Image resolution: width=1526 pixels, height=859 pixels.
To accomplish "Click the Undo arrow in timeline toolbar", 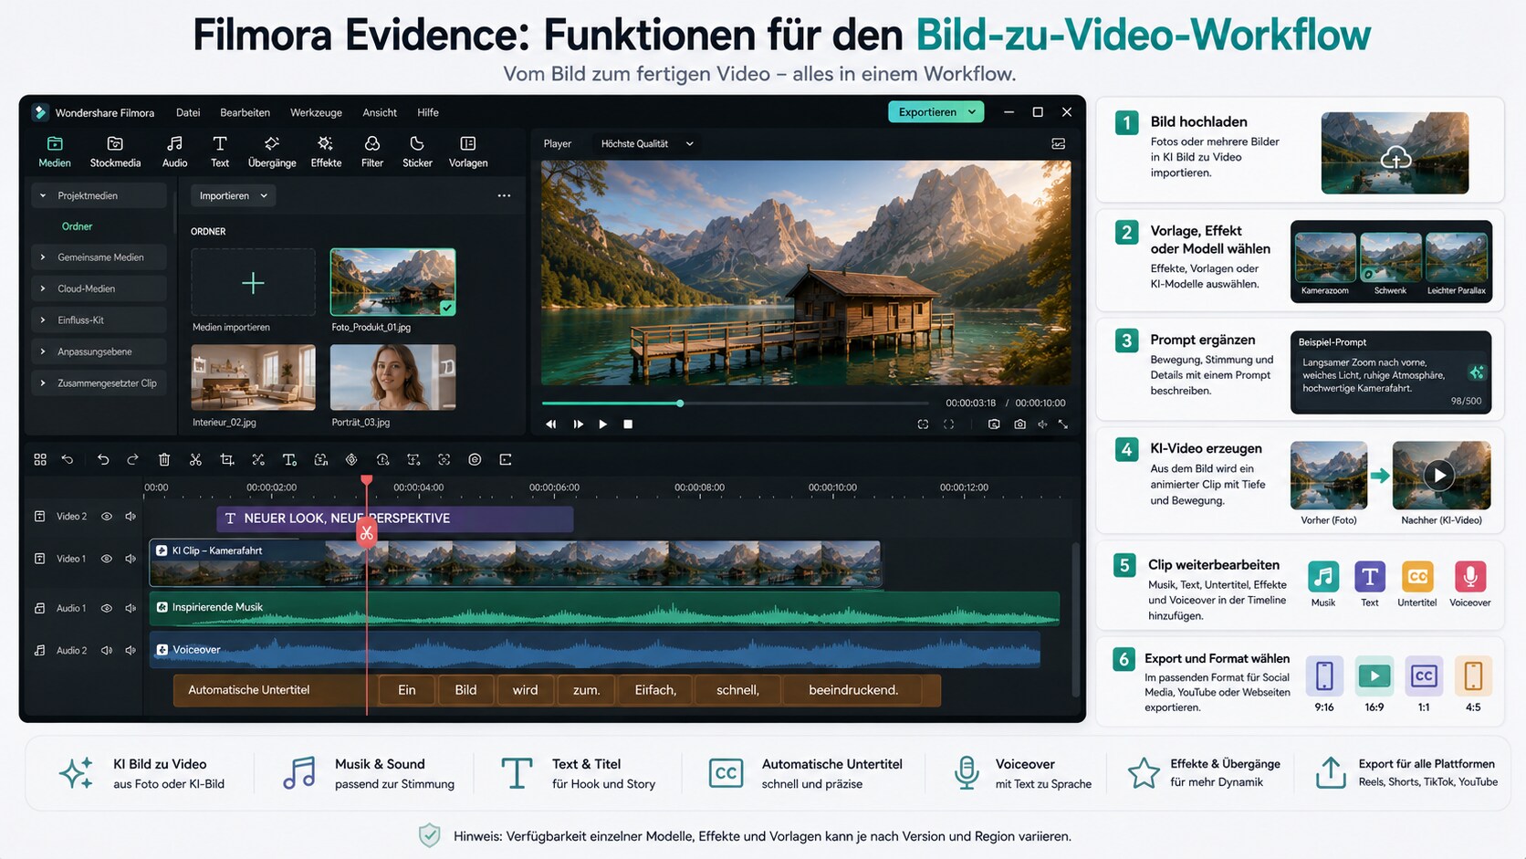I will pyautogui.click(x=103, y=459).
